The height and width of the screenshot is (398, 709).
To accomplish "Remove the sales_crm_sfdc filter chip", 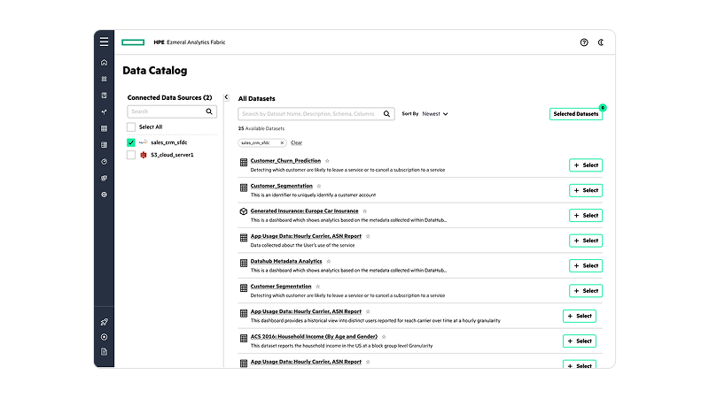I will pyautogui.click(x=282, y=142).
